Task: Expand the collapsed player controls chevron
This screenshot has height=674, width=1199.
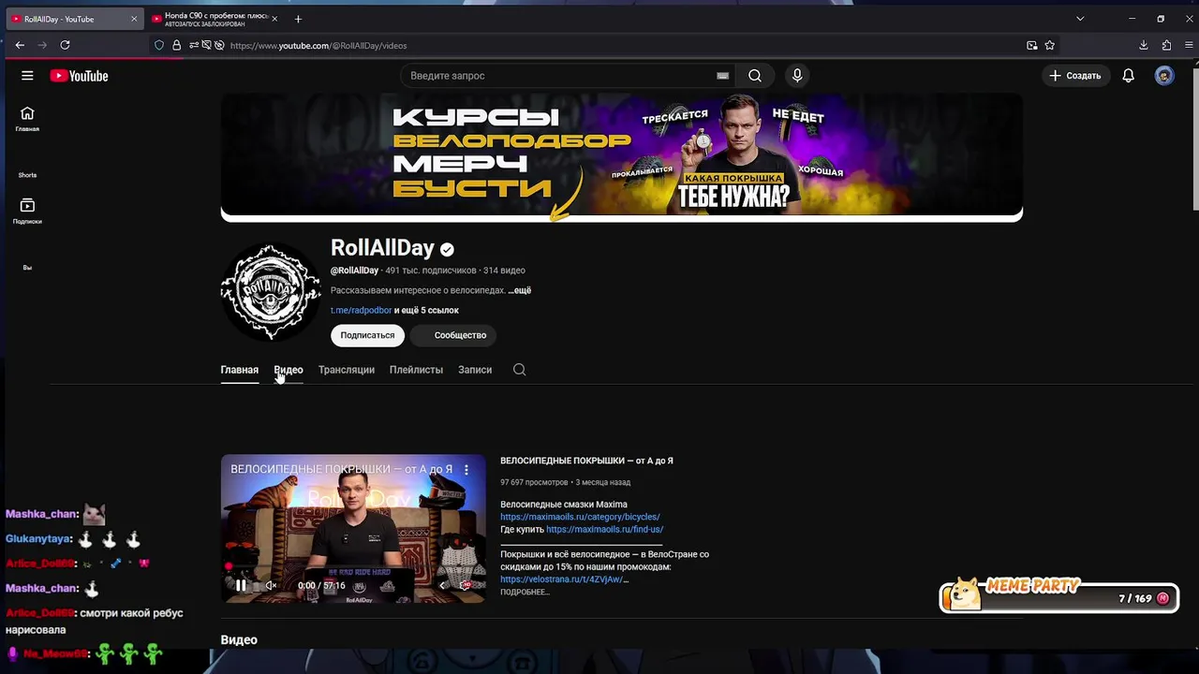Action: coord(442,586)
